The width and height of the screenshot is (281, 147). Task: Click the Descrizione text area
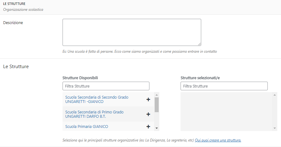tap(132, 32)
